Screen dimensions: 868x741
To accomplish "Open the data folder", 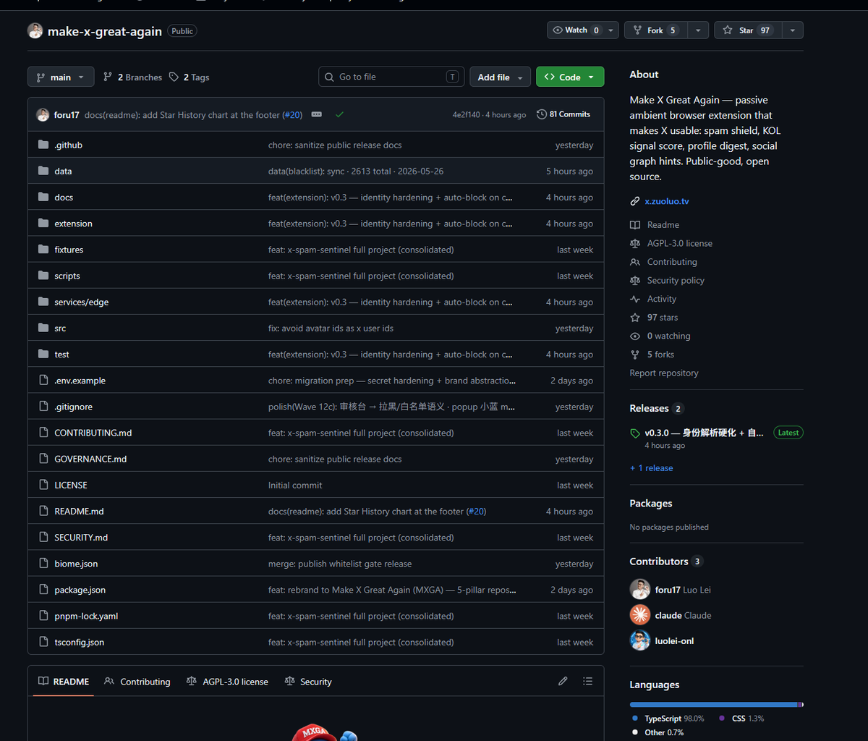I will pyautogui.click(x=63, y=171).
